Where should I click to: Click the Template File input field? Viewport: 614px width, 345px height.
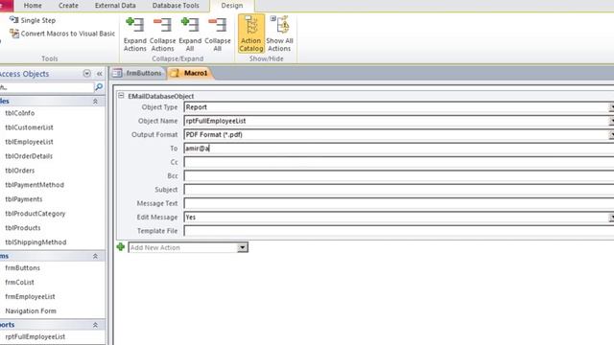point(399,231)
